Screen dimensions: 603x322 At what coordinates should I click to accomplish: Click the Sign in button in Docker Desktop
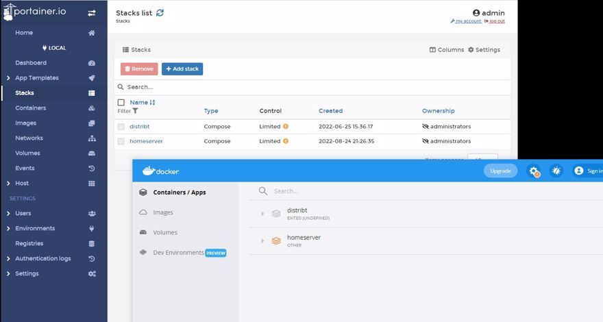click(589, 171)
